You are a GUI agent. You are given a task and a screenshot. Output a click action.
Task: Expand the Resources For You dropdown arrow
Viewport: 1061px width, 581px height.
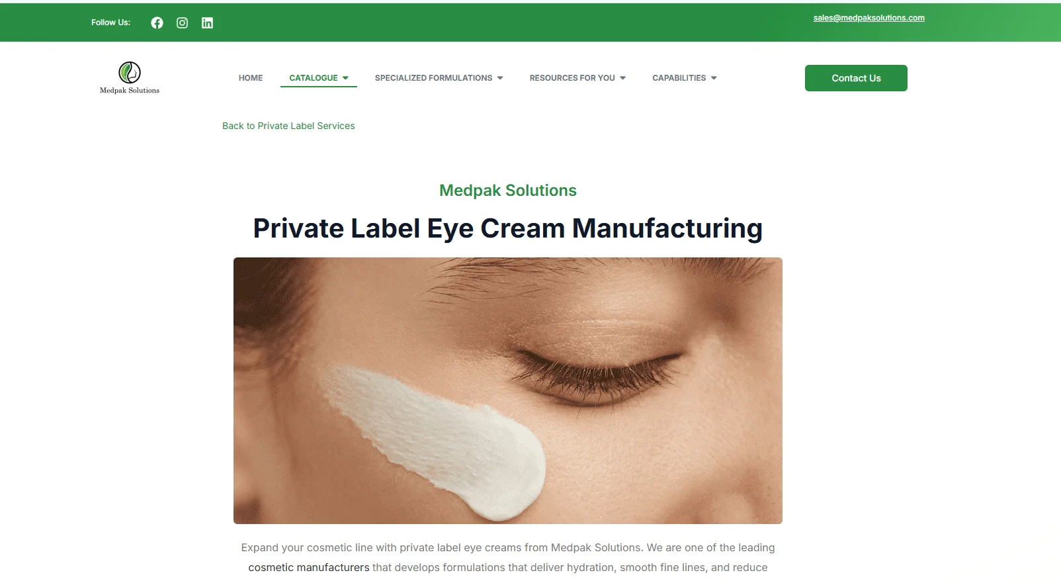click(622, 78)
